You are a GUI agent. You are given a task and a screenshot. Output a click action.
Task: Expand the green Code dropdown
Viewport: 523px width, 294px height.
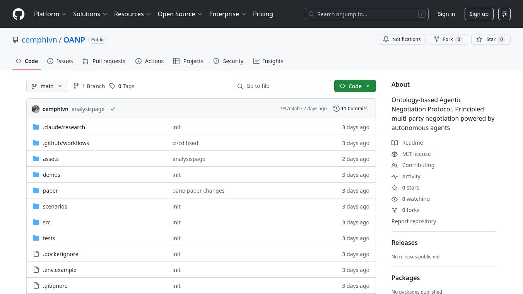click(355, 86)
